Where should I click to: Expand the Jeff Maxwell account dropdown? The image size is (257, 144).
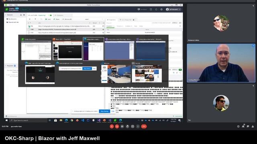[x=173, y=10]
